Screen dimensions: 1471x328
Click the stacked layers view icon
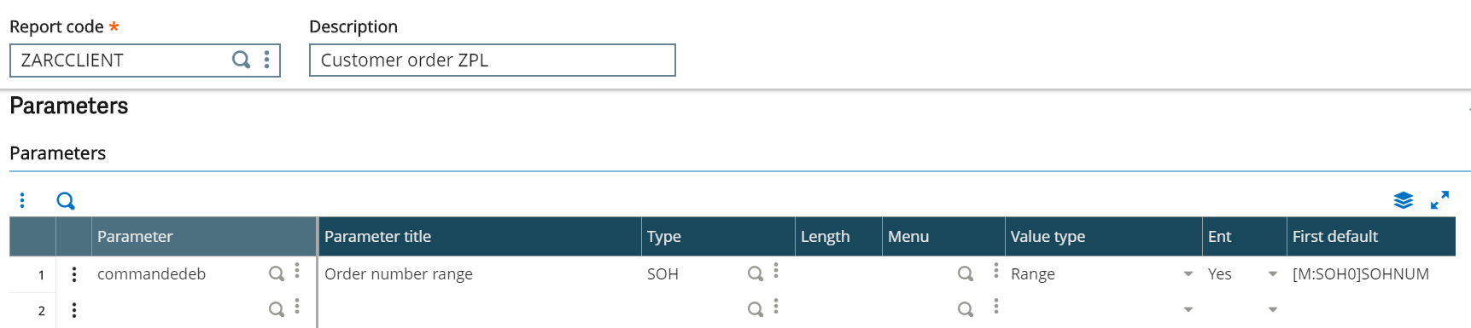pyautogui.click(x=1404, y=200)
